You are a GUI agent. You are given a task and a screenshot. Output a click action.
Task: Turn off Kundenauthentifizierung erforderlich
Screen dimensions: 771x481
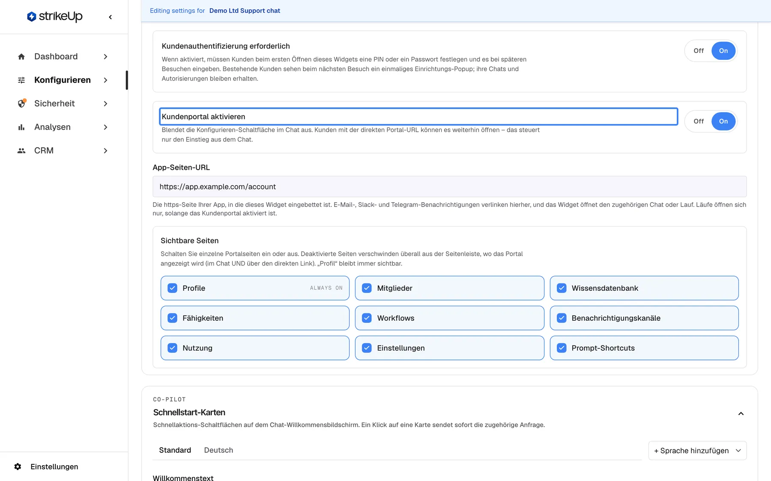pyautogui.click(x=699, y=50)
